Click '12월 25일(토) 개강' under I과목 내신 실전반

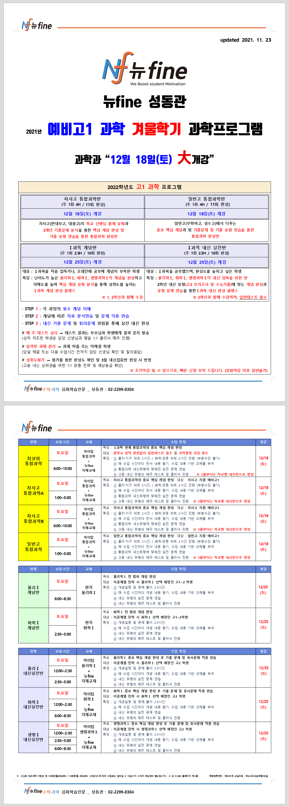207,262
